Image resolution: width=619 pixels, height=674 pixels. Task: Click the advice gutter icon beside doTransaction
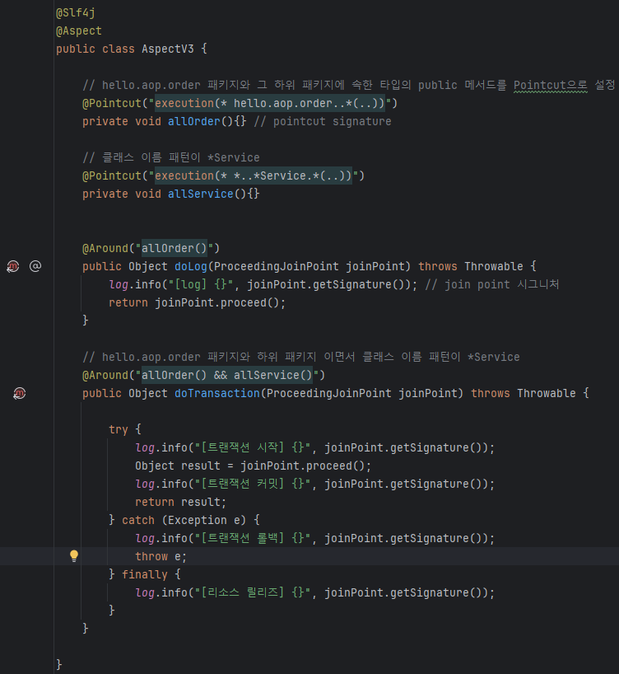(19, 393)
